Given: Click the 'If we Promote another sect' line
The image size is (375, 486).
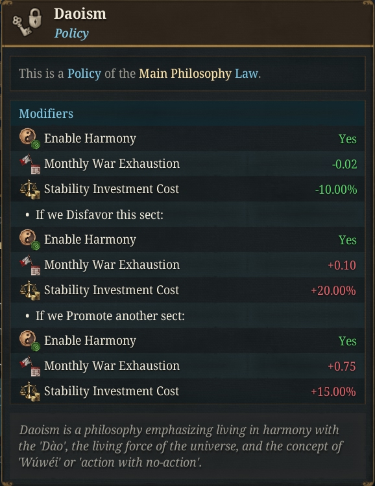Looking at the screenshot, I should pos(110,316).
